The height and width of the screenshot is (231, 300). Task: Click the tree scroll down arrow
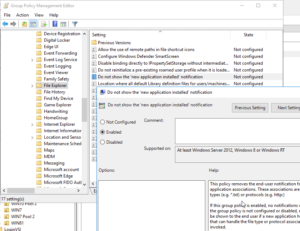pyautogui.click(x=84, y=184)
